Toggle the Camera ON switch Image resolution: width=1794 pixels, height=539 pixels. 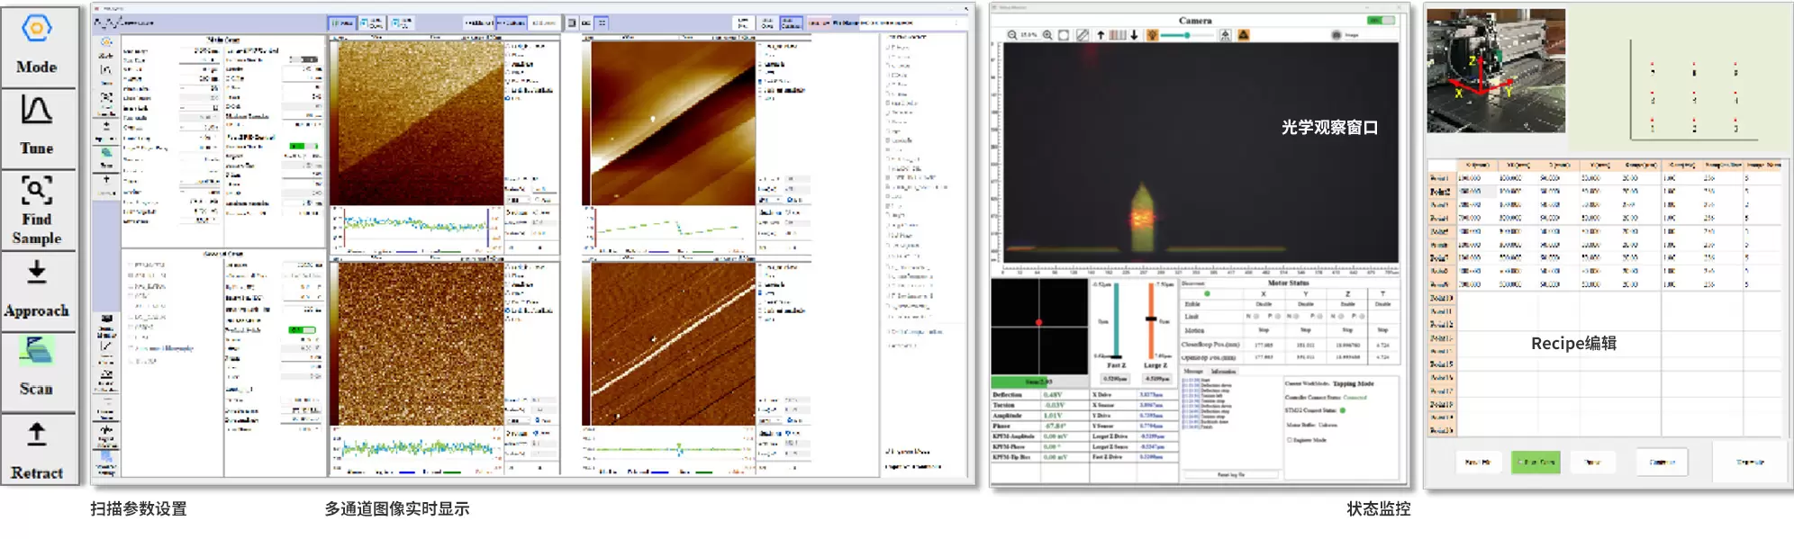1379,20
